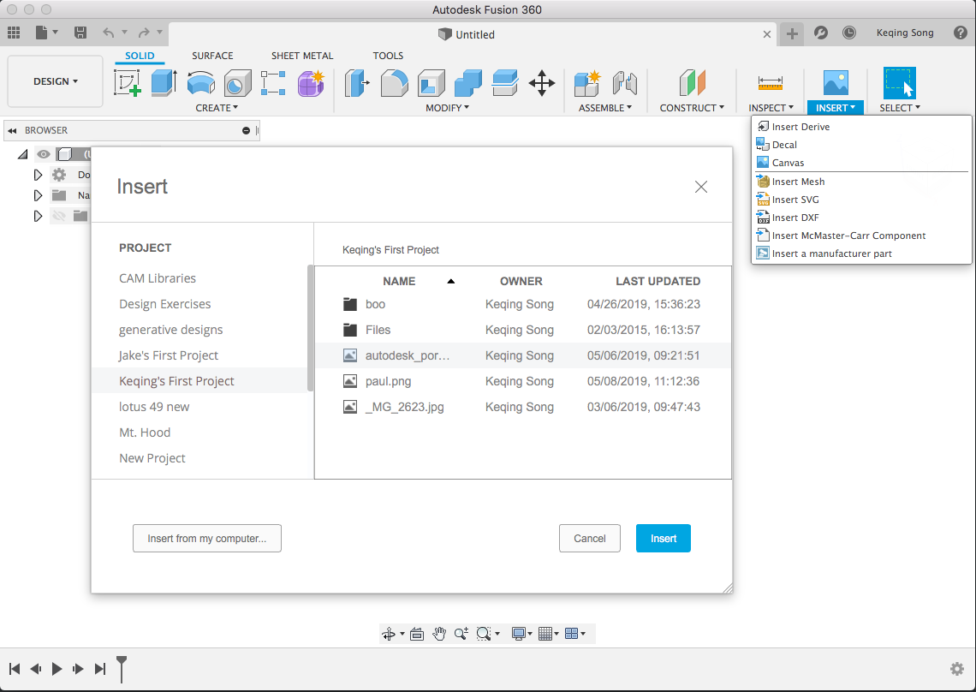Select the _MG_2623.jpg file

coord(523,407)
